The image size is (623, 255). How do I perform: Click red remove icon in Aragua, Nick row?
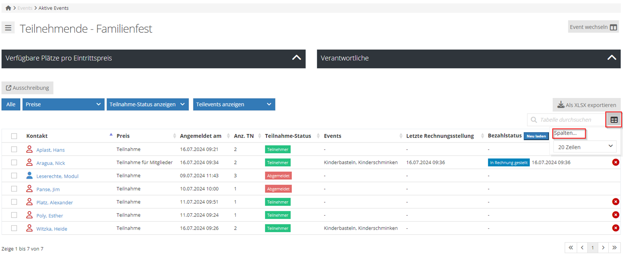click(616, 162)
